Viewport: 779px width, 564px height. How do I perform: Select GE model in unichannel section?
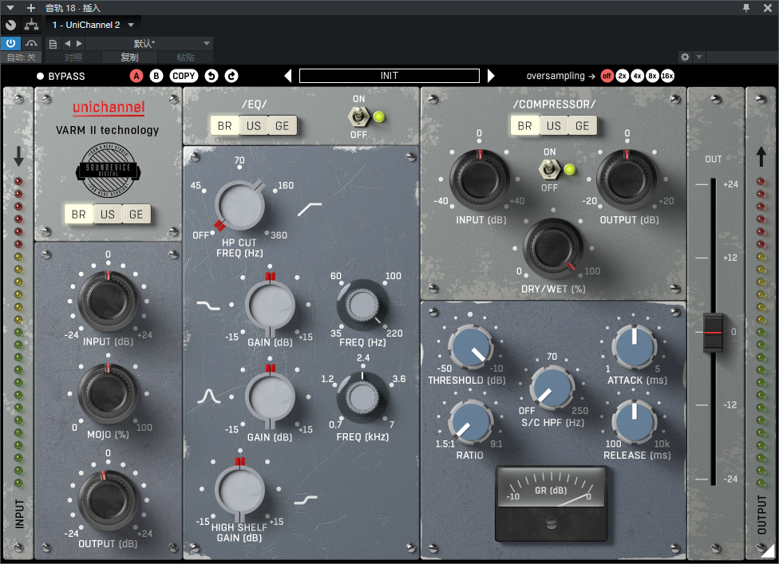tap(136, 215)
